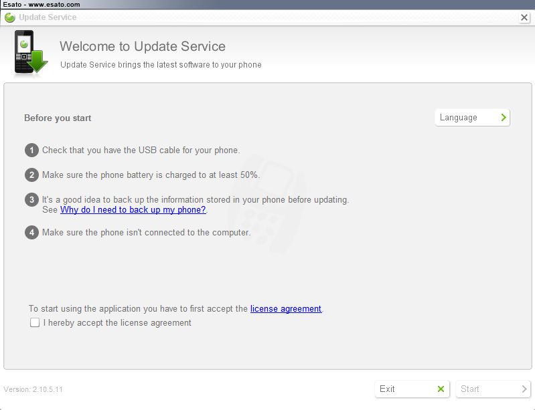Screen dimensions: 535x410
Task: Click the step 1 number badge
Action: click(x=31, y=150)
